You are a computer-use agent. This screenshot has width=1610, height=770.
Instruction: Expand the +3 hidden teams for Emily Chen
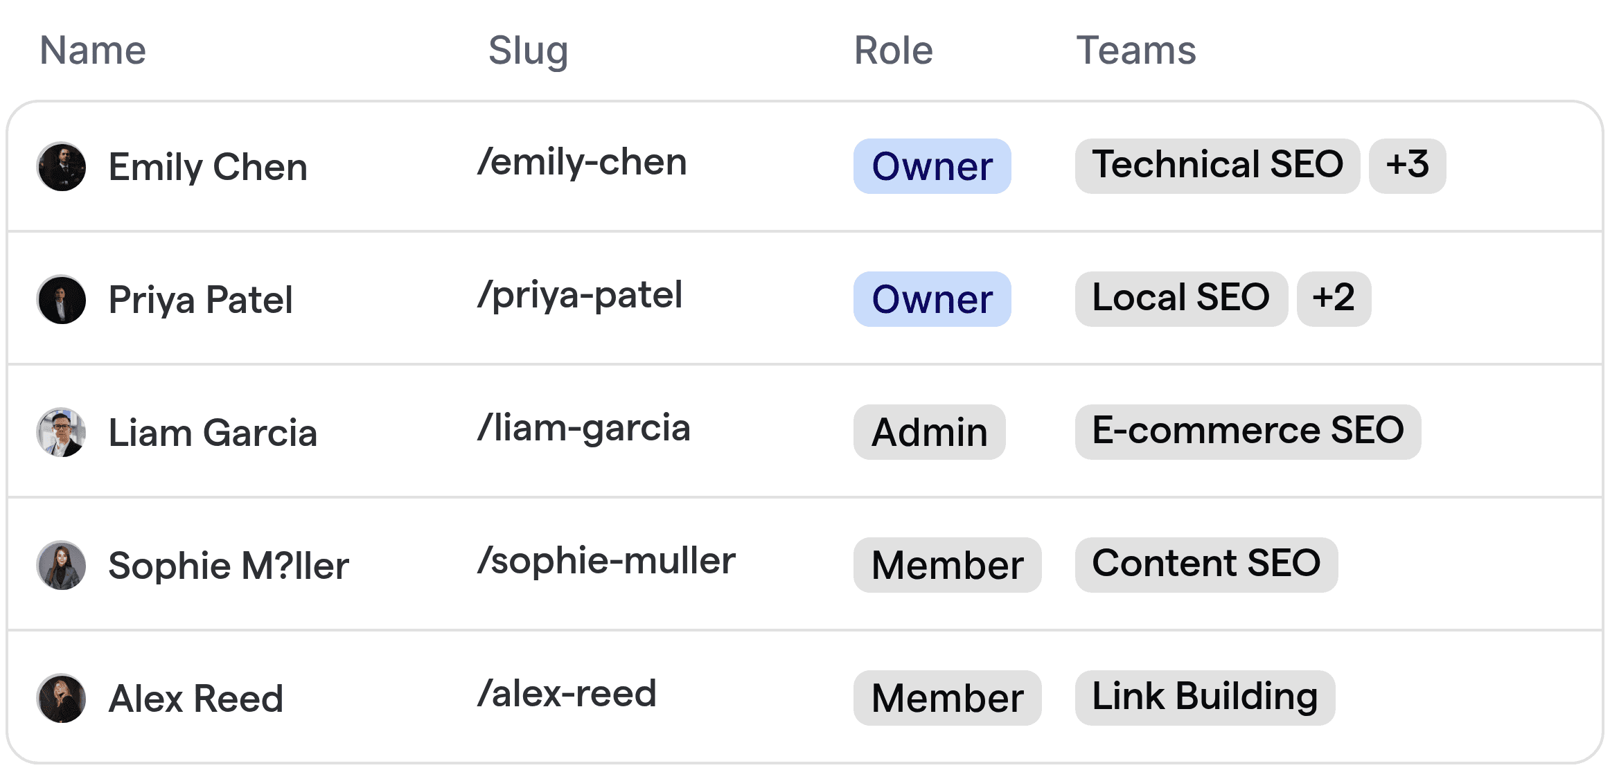(1407, 166)
